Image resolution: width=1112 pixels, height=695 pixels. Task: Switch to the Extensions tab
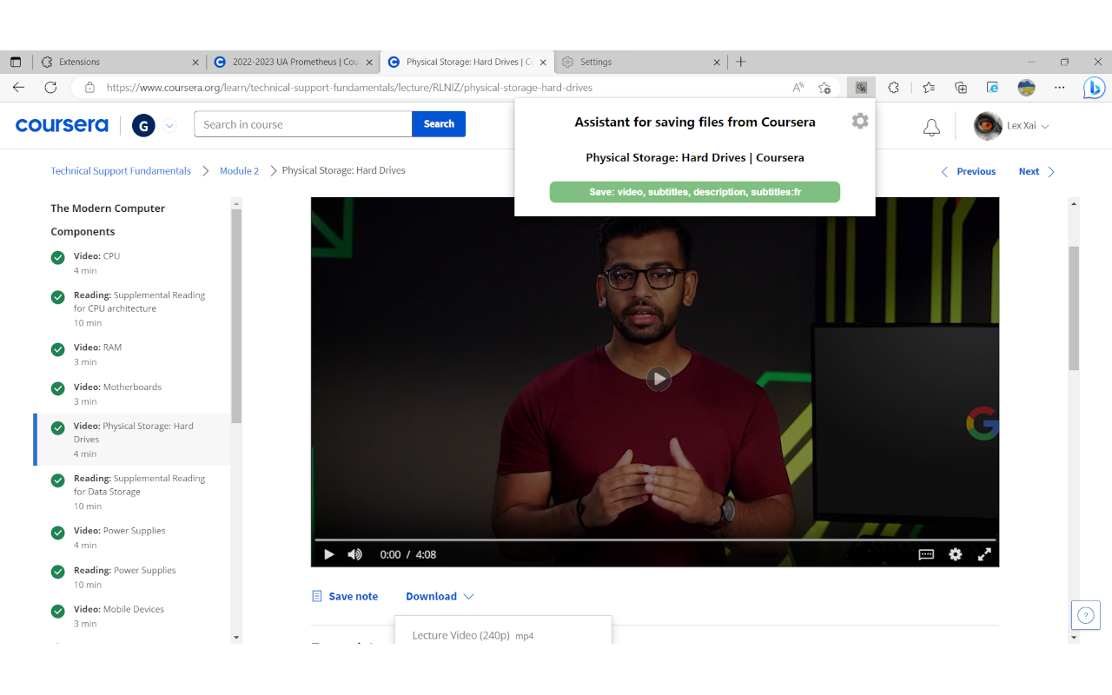tap(119, 62)
